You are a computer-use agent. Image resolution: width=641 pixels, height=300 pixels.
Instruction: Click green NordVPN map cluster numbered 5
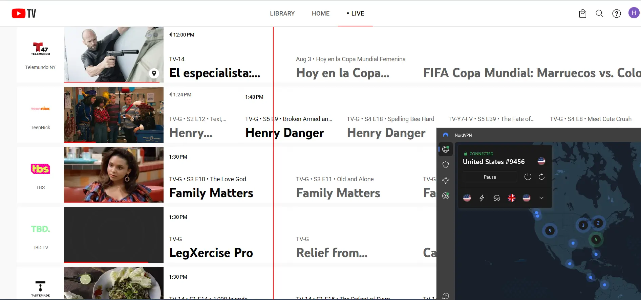click(596, 239)
